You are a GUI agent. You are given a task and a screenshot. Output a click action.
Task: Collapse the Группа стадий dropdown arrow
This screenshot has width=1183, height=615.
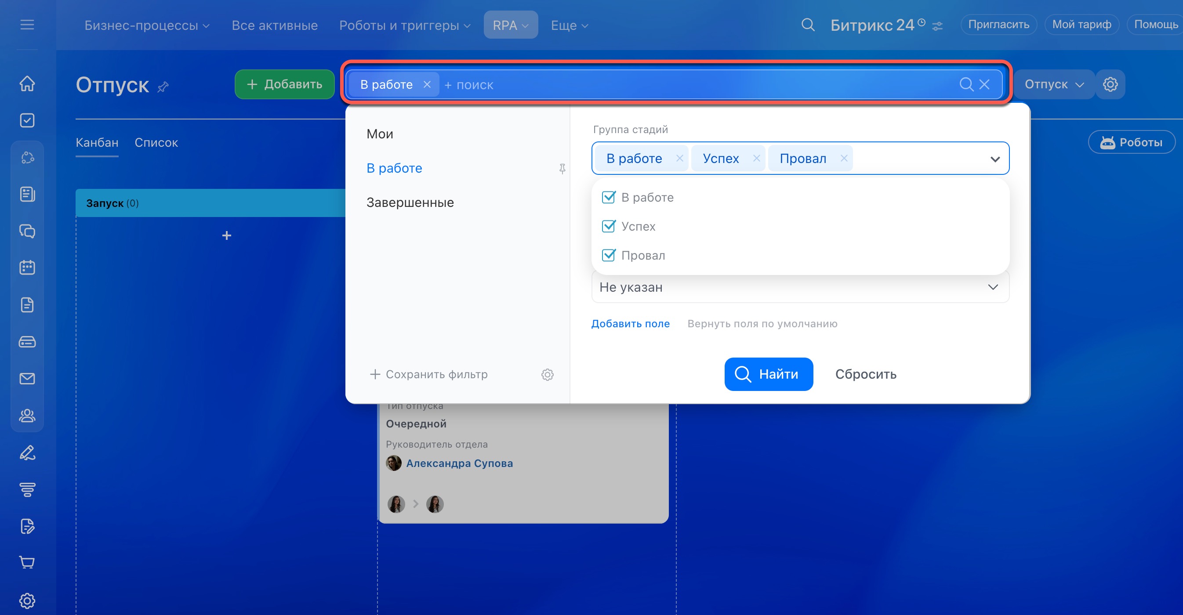pyautogui.click(x=995, y=159)
